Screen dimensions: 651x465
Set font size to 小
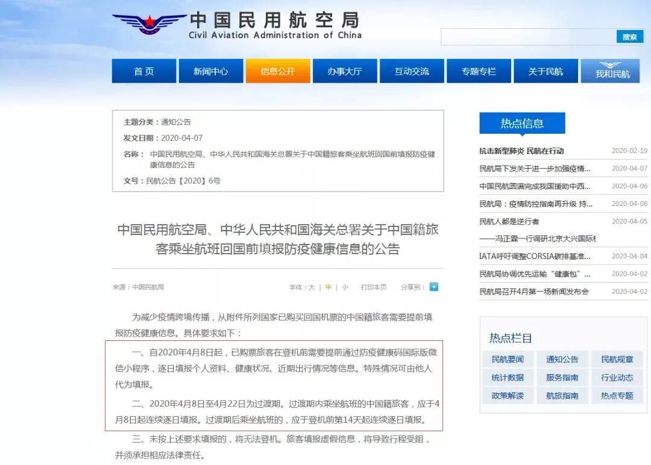(345, 287)
